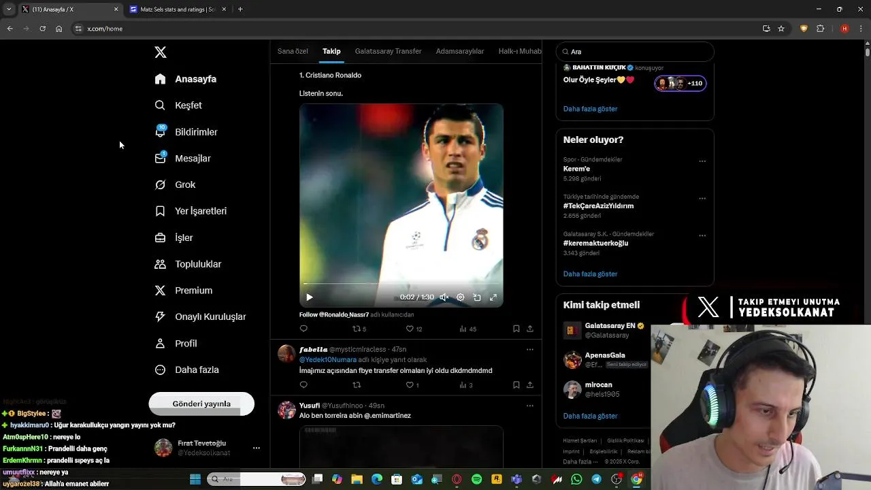Toggle video picture-in-picture mode
The width and height of the screenshot is (871, 490).
click(x=477, y=297)
